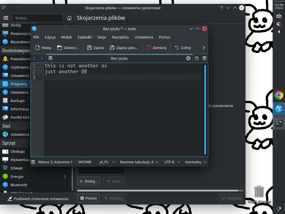Open the Edycja menu
Viewport: 285px width, 214px height.
[50, 37]
